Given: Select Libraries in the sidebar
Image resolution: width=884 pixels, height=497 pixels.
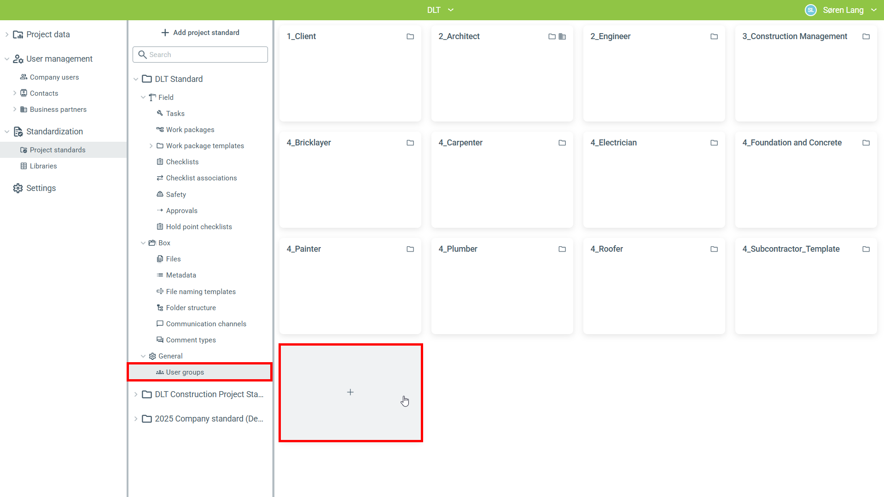Looking at the screenshot, I should 43,166.
